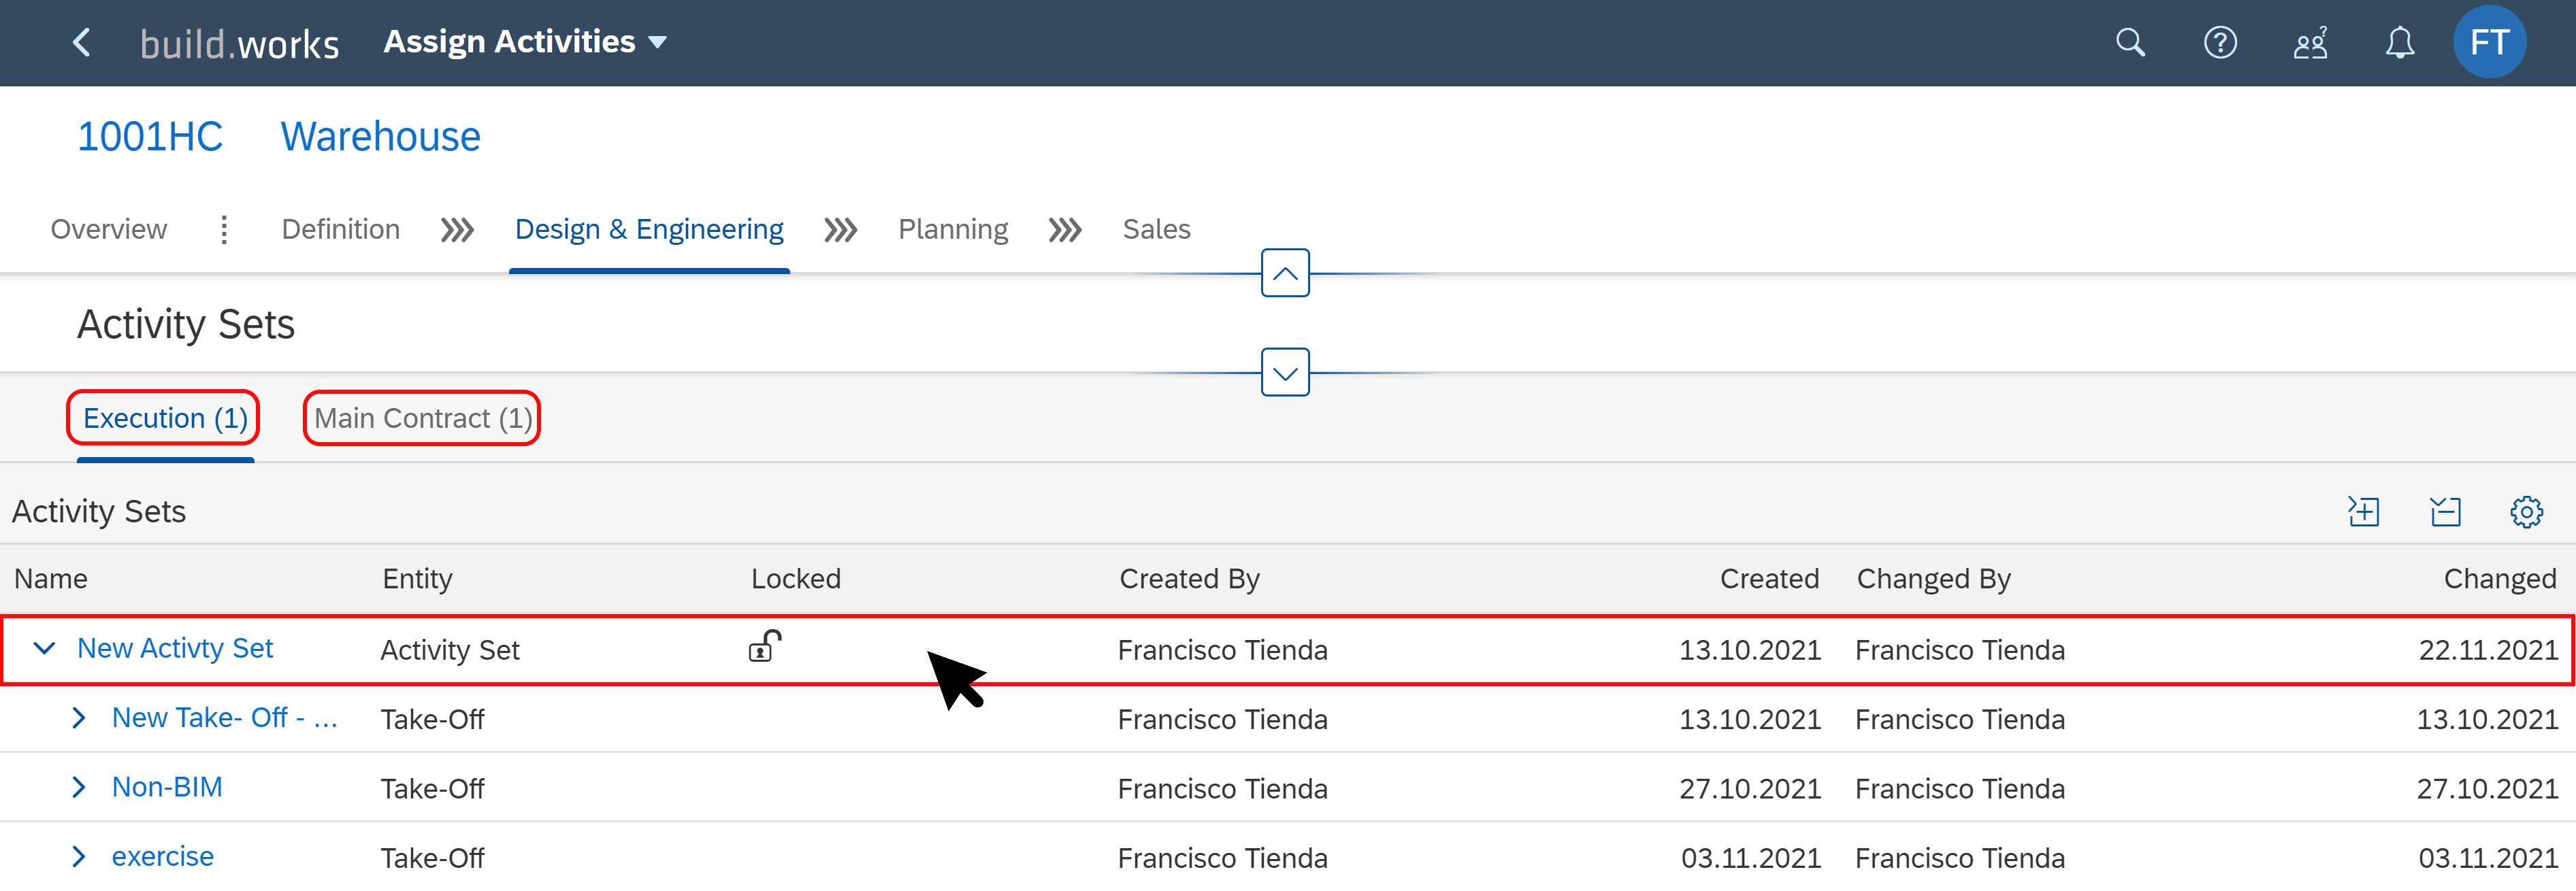Open the Warehouse link
2576x891 pixels.
coord(380,137)
